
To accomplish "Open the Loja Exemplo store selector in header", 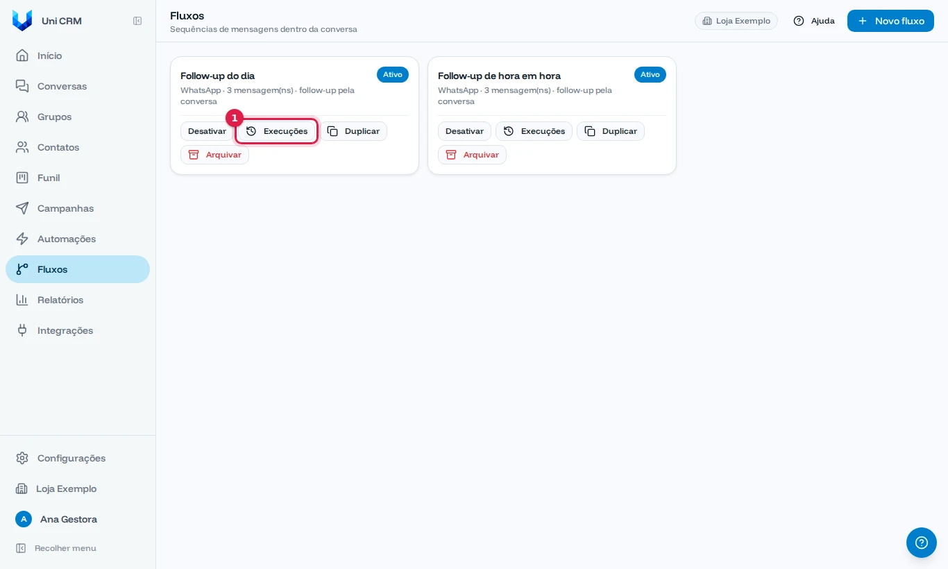I will click(x=736, y=21).
